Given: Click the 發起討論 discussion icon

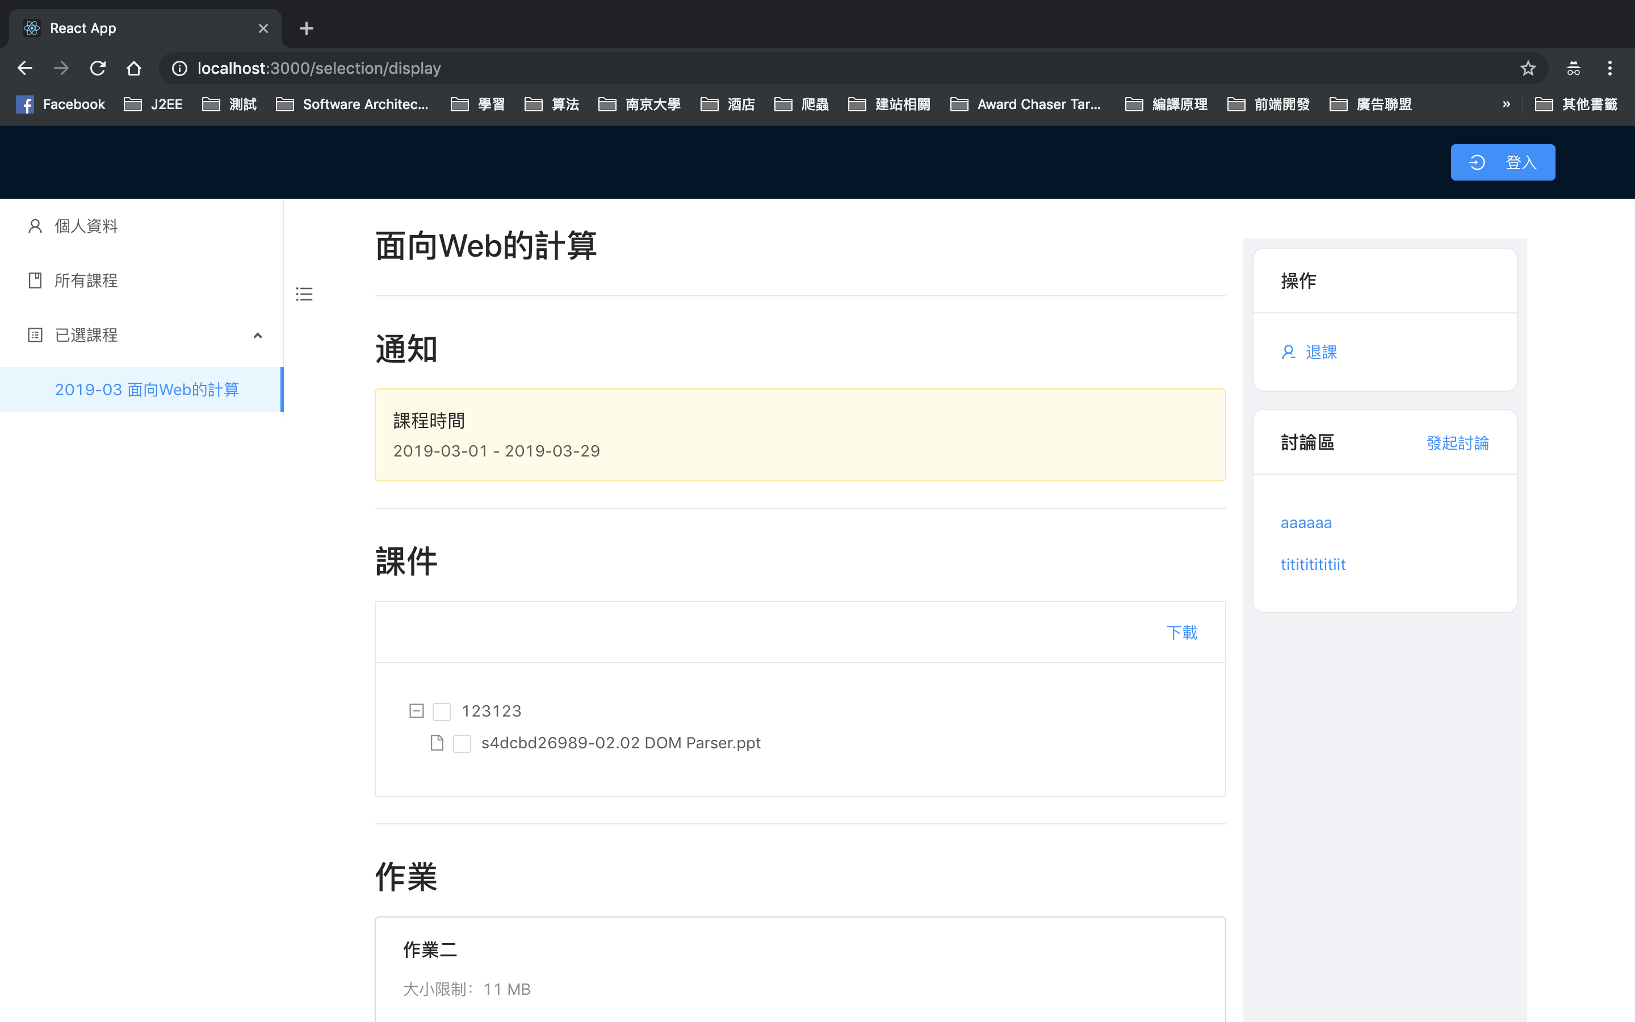Looking at the screenshot, I should [x=1458, y=443].
